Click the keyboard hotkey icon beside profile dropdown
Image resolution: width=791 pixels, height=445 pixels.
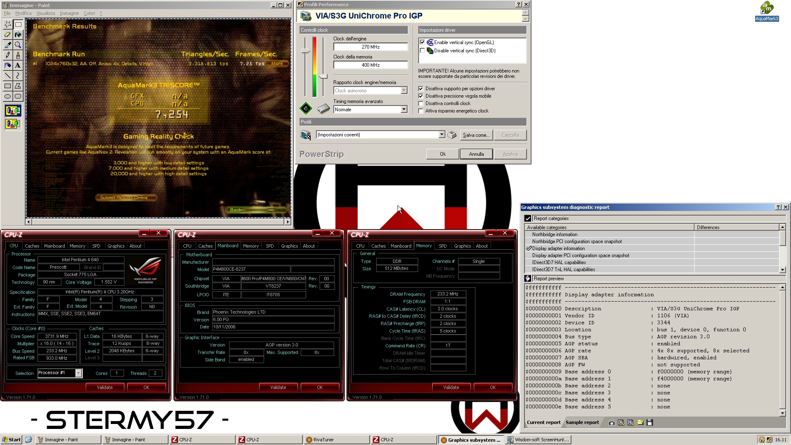click(x=452, y=135)
